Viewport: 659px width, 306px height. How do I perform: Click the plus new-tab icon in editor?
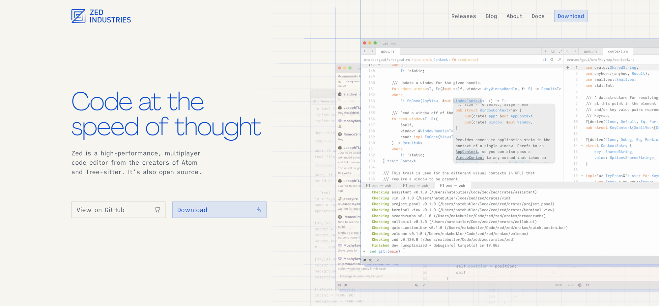(546, 51)
